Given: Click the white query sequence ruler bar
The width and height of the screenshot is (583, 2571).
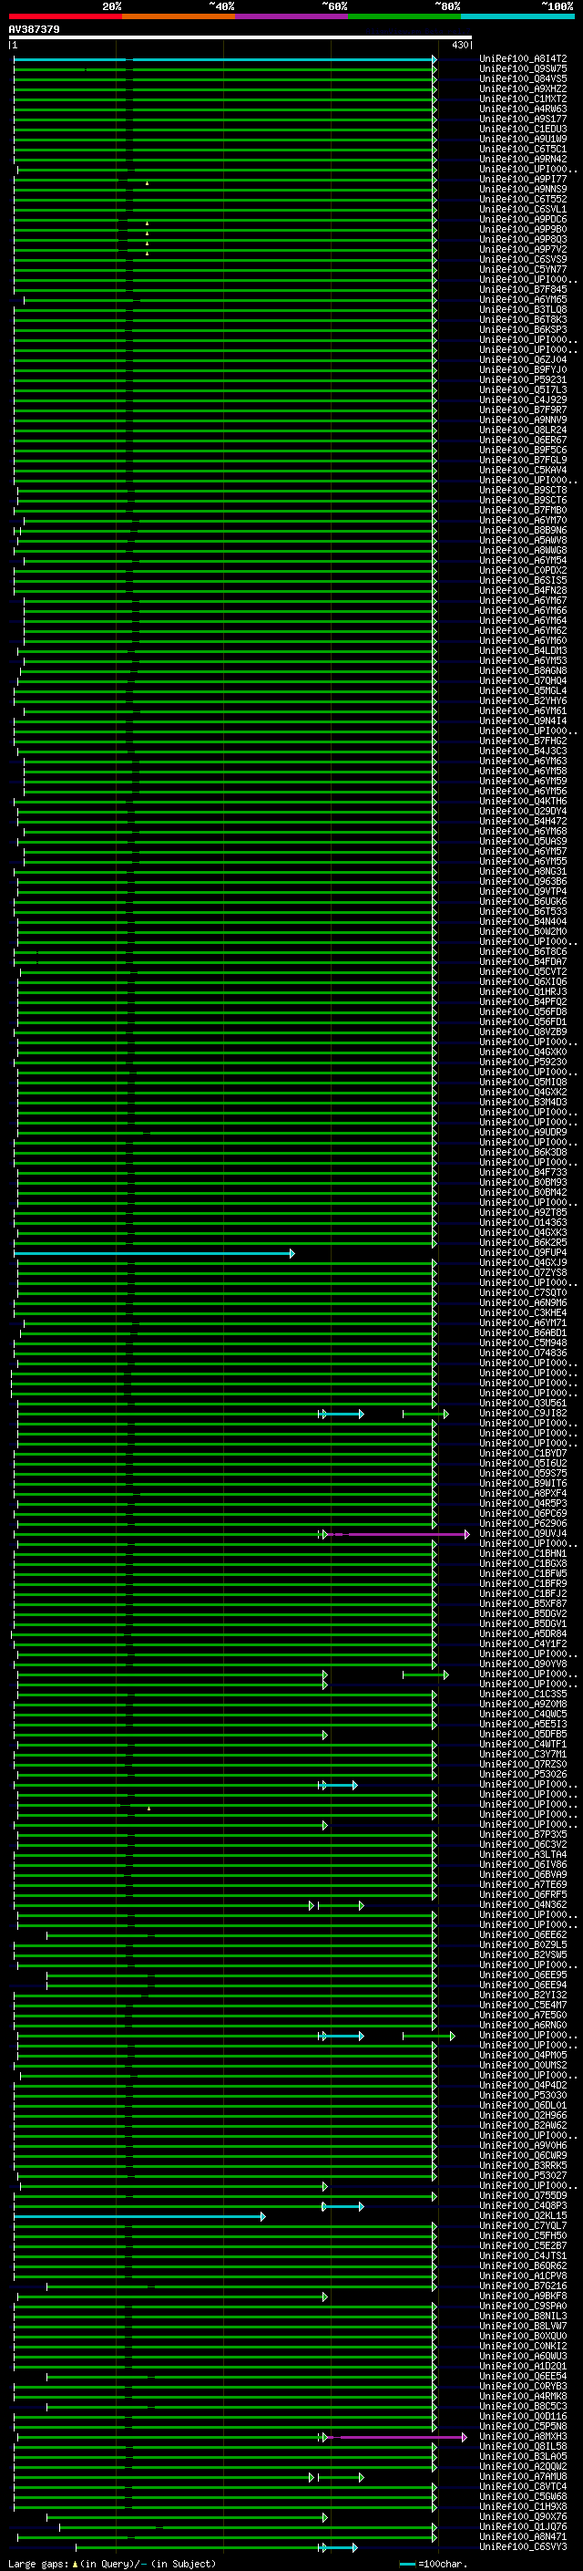Looking at the screenshot, I should coord(240,36).
